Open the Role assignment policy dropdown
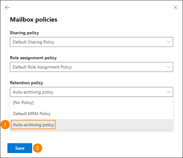Screen dimensions: 183x158 click(91, 67)
